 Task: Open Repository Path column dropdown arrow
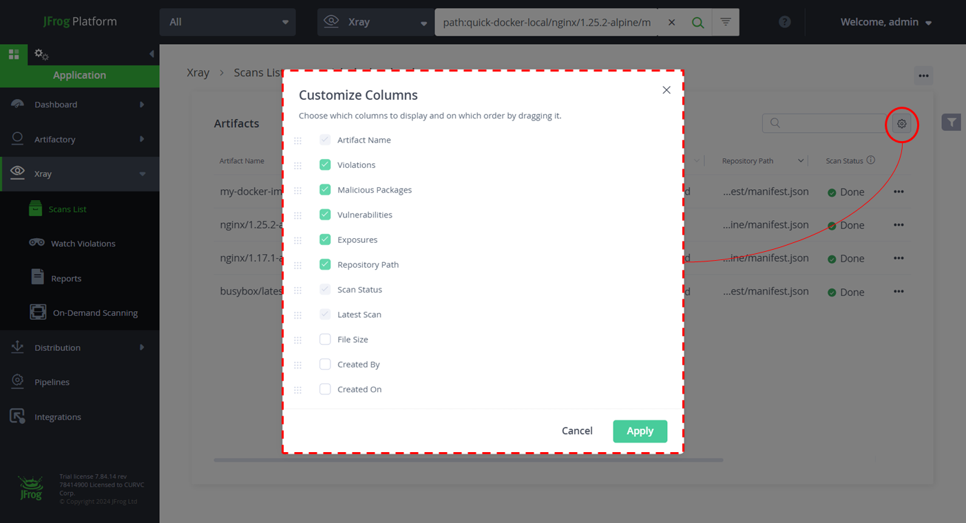tap(801, 161)
